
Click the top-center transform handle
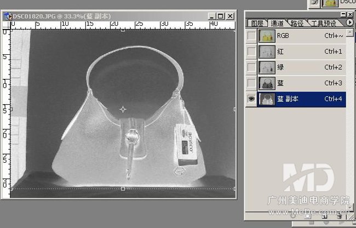pos(123,30)
